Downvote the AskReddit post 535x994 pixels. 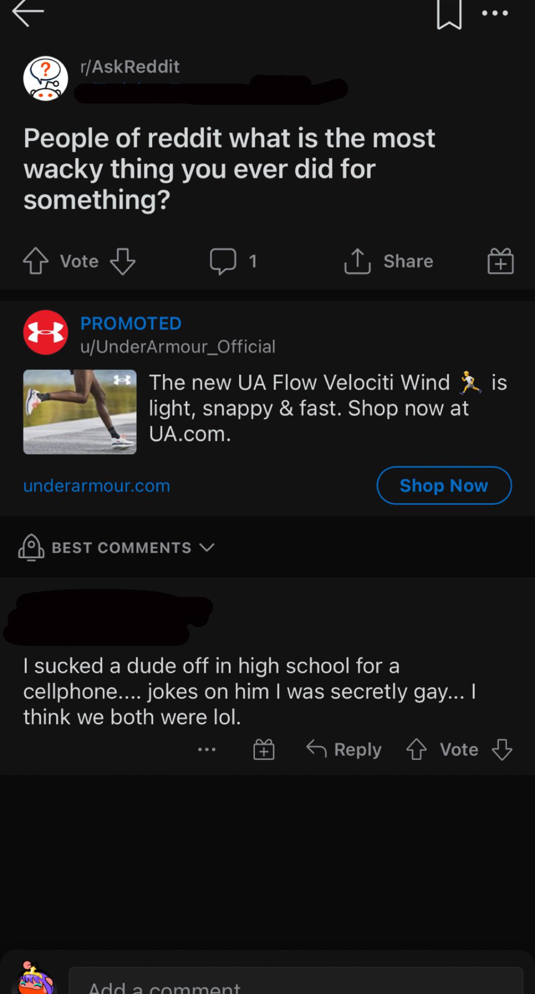pyautogui.click(x=122, y=262)
